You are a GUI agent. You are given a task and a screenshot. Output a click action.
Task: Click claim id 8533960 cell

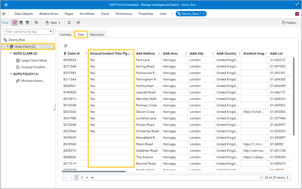click(74, 144)
